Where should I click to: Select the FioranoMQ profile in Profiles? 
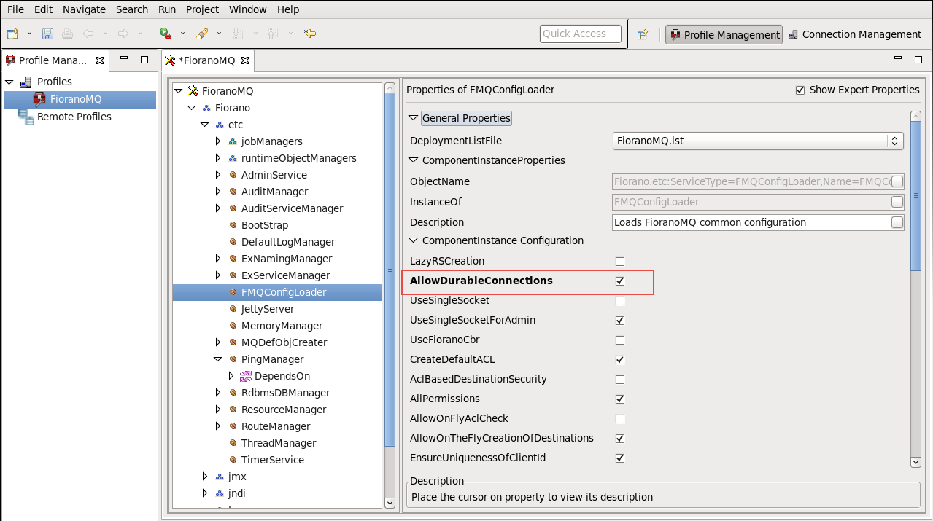click(x=75, y=99)
